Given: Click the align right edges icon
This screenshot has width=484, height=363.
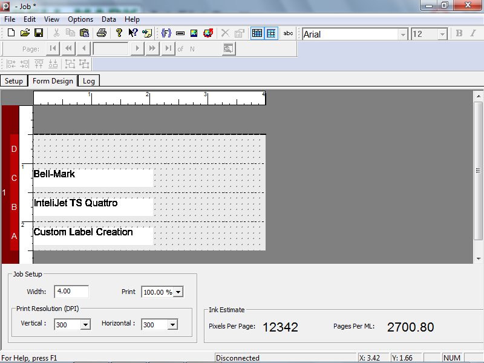Looking at the screenshot, I should coord(24,64).
